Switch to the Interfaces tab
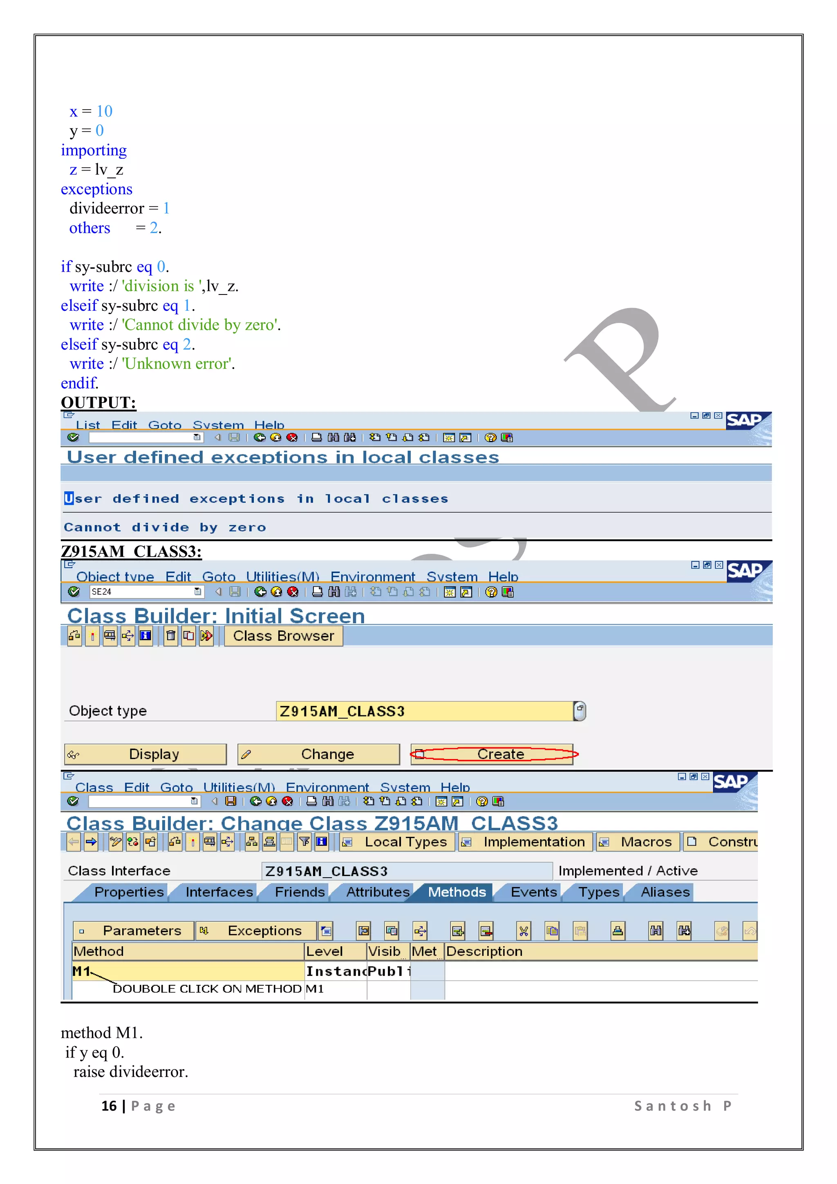The width and height of the screenshot is (837, 1184). tap(219, 892)
